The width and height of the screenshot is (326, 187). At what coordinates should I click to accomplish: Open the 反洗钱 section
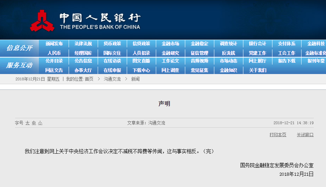click(228, 53)
